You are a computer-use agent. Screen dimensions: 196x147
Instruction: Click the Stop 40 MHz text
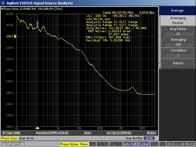[134, 138]
